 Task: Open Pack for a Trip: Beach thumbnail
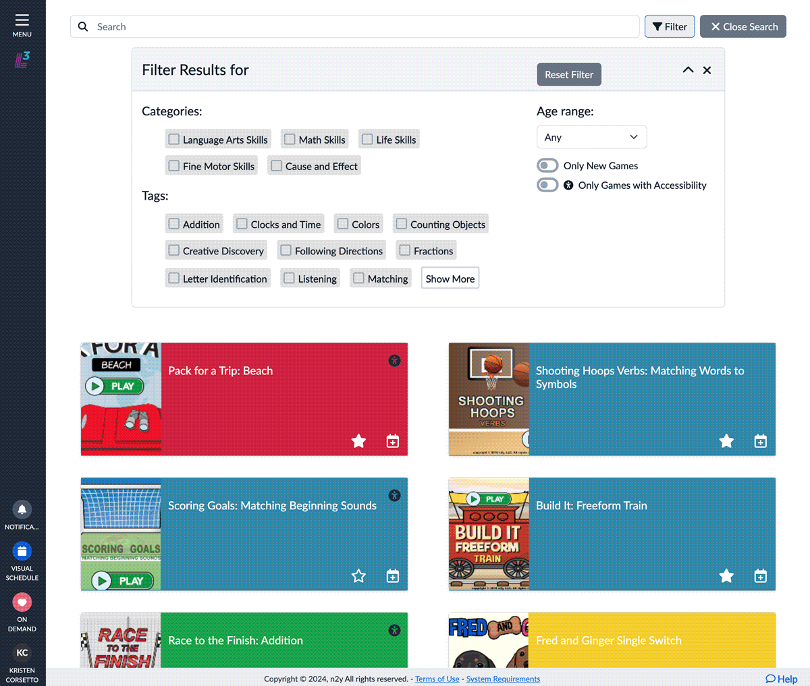click(121, 399)
